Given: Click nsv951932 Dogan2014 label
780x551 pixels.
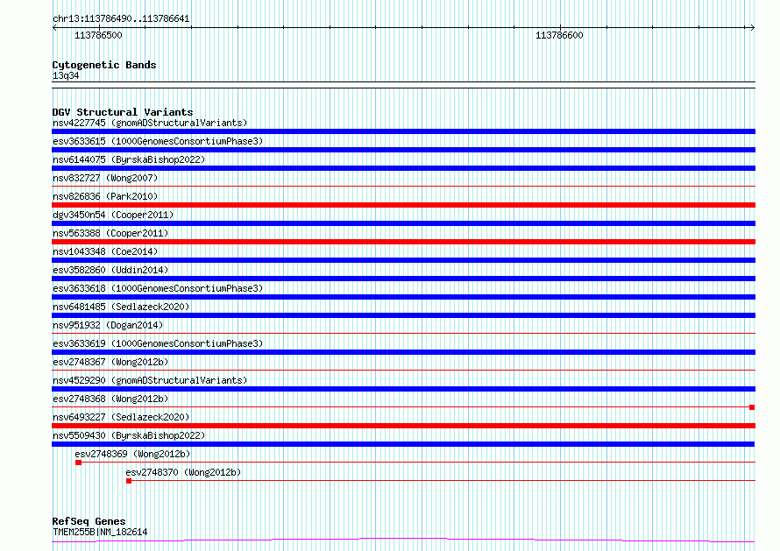Looking at the screenshot, I should click(x=108, y=325).
